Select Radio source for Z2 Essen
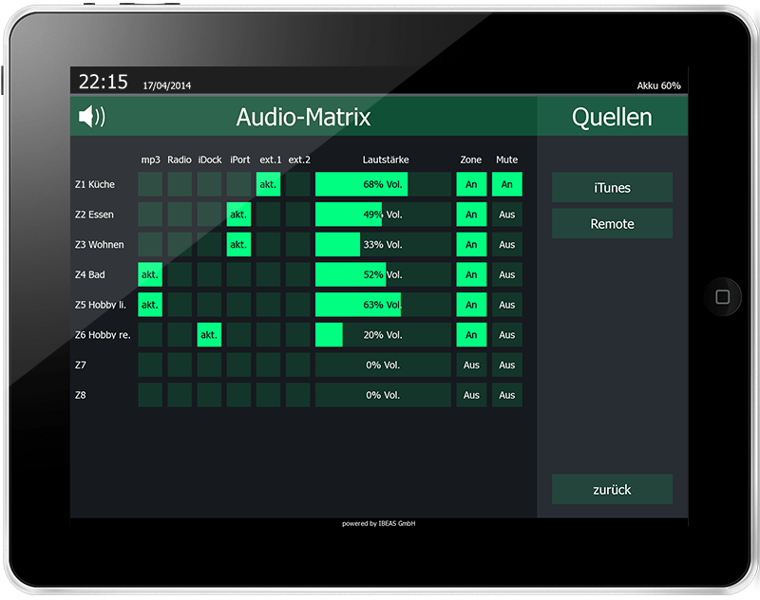This screenshot has height=600, width=760. point(180,215)
